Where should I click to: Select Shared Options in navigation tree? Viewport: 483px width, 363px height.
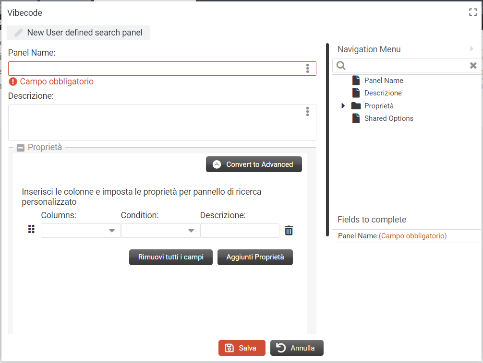(388, 118)
